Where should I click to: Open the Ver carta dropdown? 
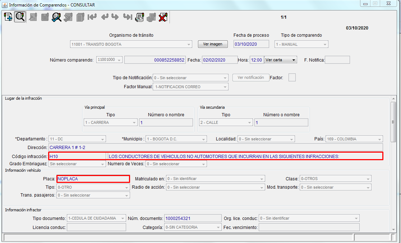pyautogui.click(x=280, y=60)
